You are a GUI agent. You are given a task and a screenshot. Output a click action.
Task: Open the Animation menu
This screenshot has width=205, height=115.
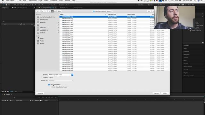click(54, 1)
